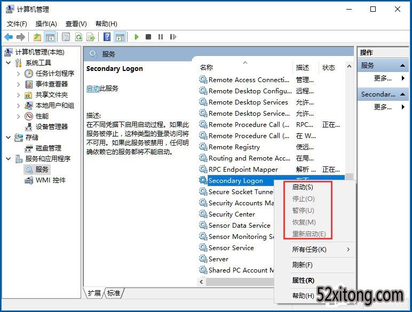Click the Refresh toolbar icon
The height and width of the screenshot is (312, 412).
(x=78, y=37)
